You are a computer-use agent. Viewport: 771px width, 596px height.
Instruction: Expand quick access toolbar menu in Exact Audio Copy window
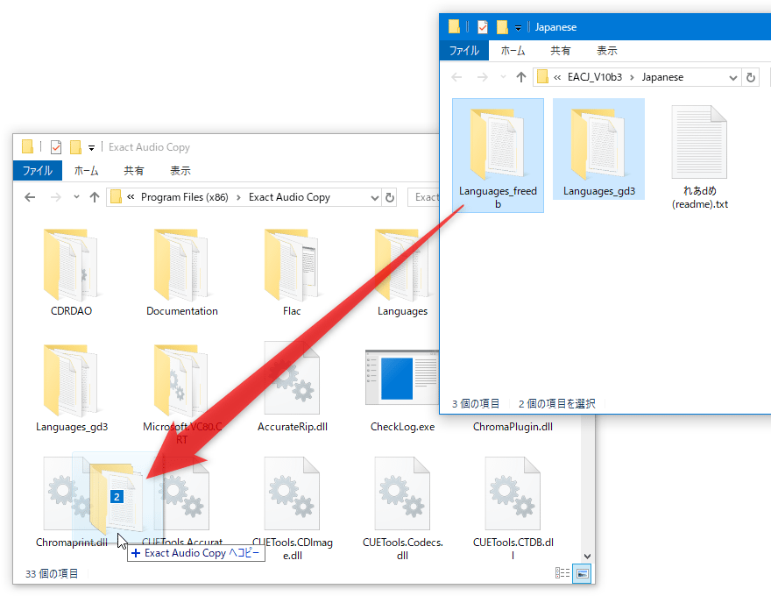point(91,148)
